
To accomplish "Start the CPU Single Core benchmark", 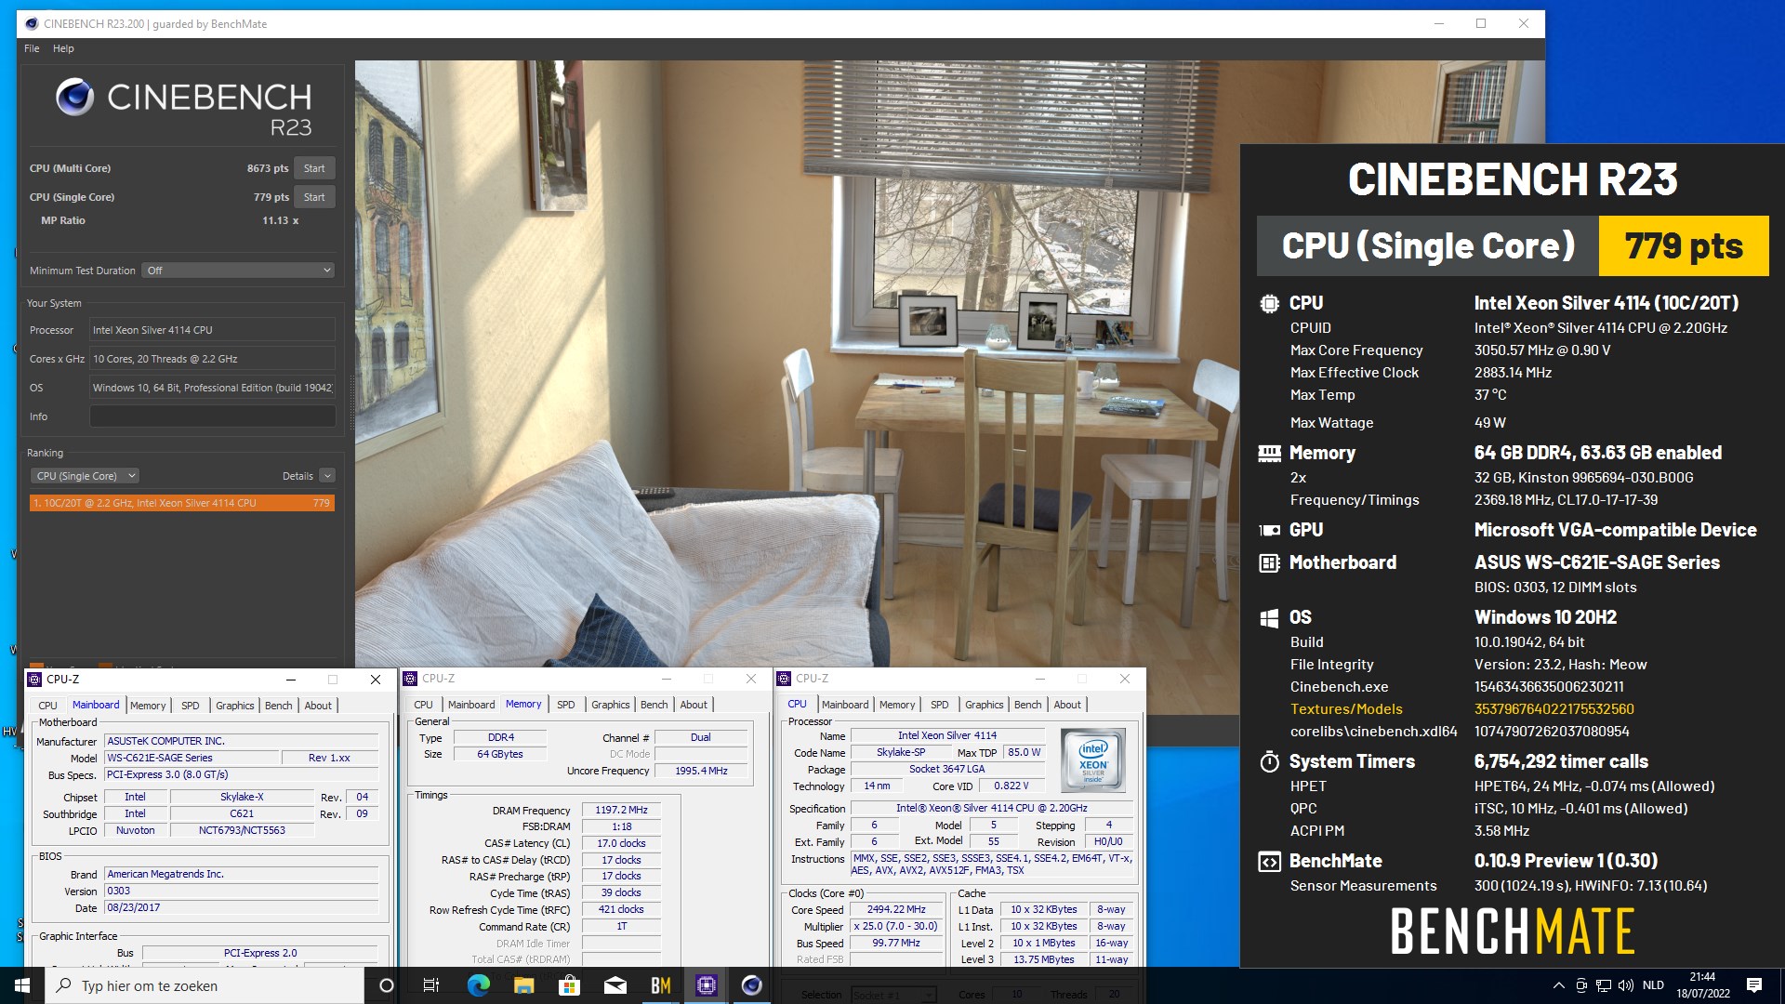I will click(314, 197).
